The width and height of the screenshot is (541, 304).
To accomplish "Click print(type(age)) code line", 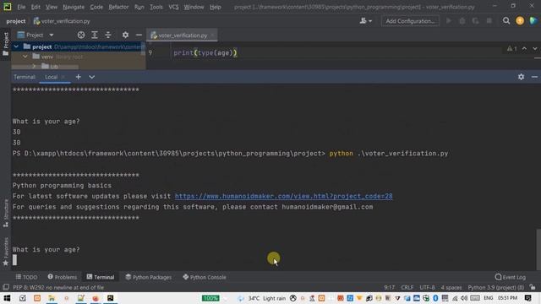I will [205, 52].
